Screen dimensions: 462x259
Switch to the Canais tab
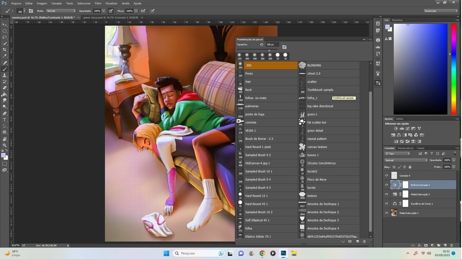click(421, 148)
